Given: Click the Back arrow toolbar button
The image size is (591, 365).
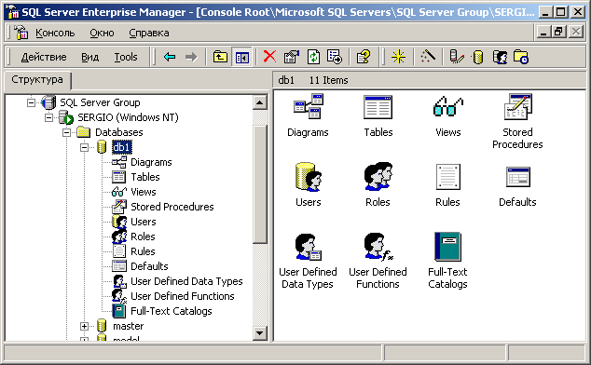Looking at the screenshot, I should (x=170, y=57).
